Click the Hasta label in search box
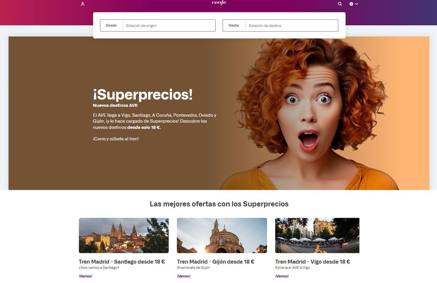Screen dimensions: 437x283 tap(233, 25)
